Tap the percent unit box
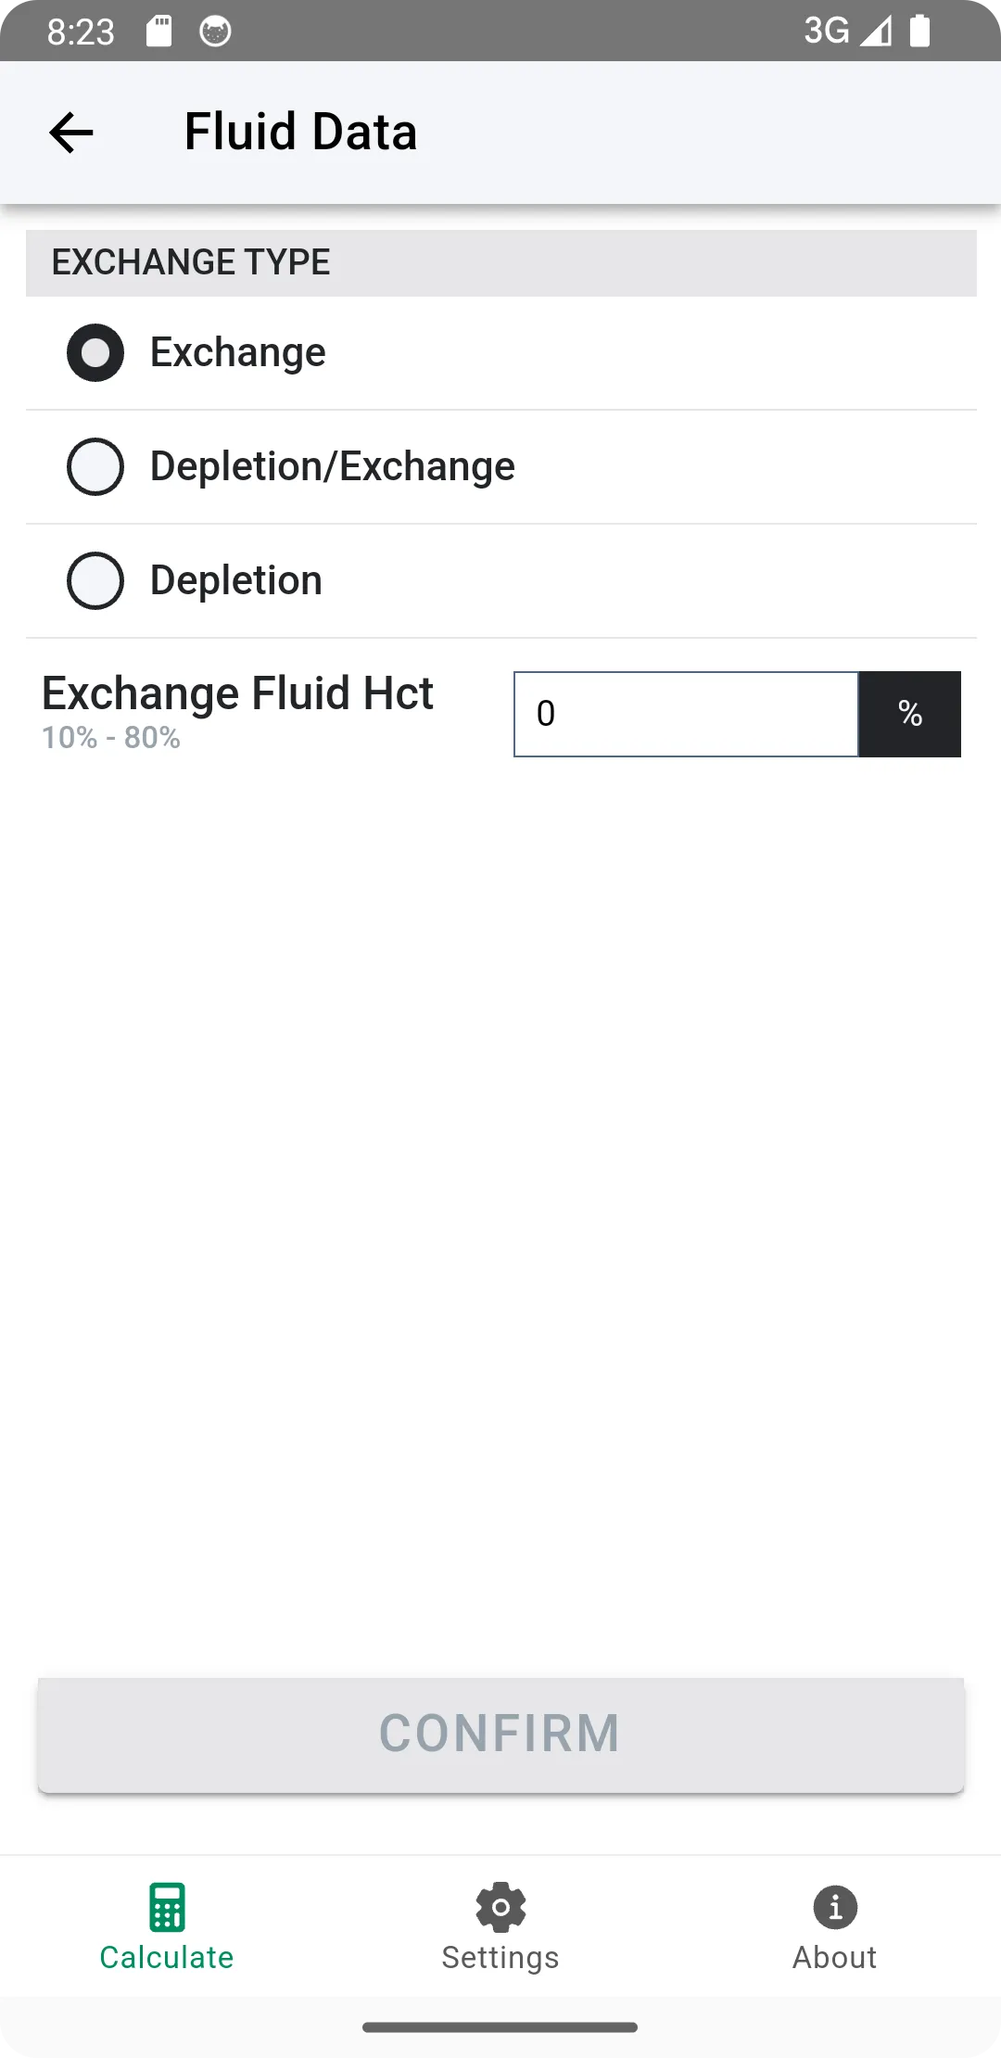This screenshot has height=2058, width=1001. [x=910, y=714]
